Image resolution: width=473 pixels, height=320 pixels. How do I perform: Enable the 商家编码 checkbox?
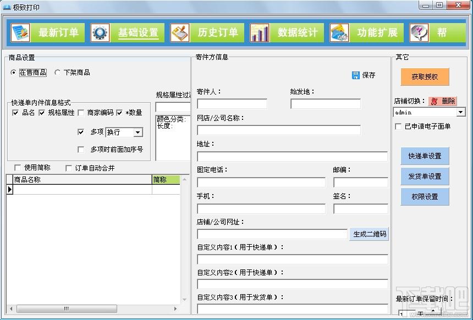(x=80, y=113)
